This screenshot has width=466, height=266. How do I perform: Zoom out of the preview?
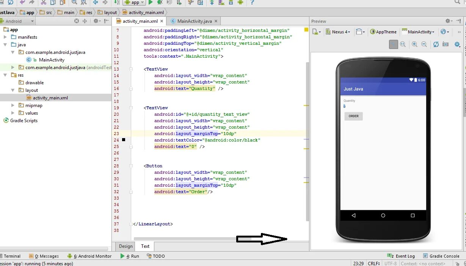pyautogui.click(x=424, y=44)
